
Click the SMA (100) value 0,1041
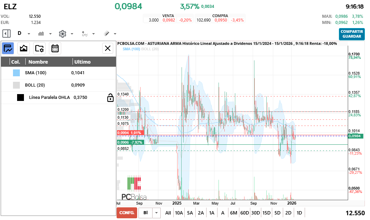(78, 73)
